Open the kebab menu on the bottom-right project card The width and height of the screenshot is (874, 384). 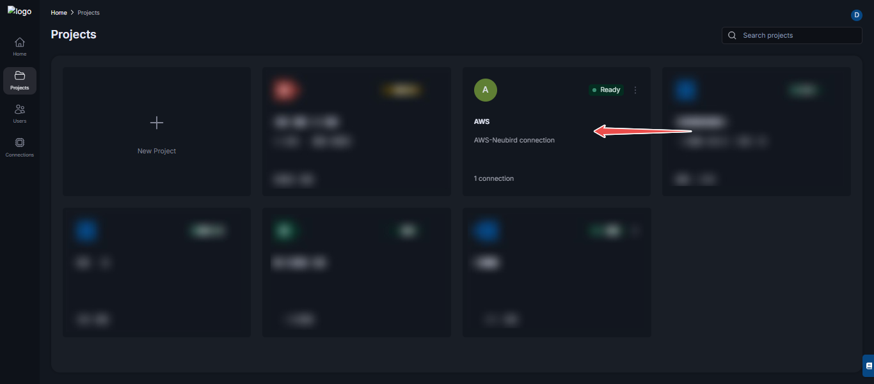[635, 231]
